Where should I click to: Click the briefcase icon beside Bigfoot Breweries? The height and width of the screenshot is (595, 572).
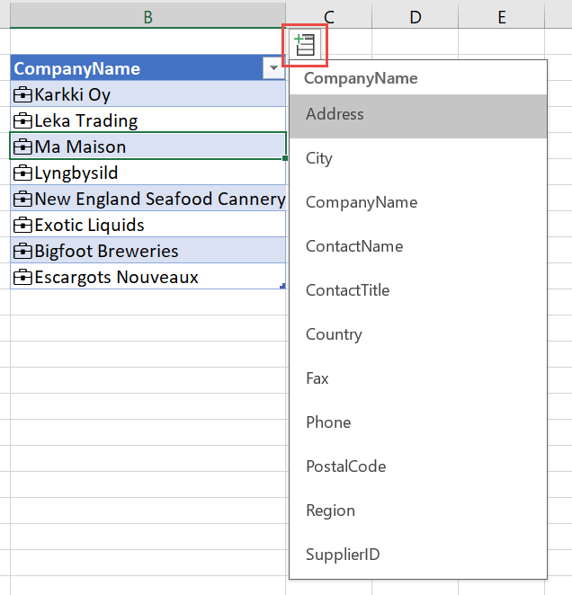click(x=22, y=251)
